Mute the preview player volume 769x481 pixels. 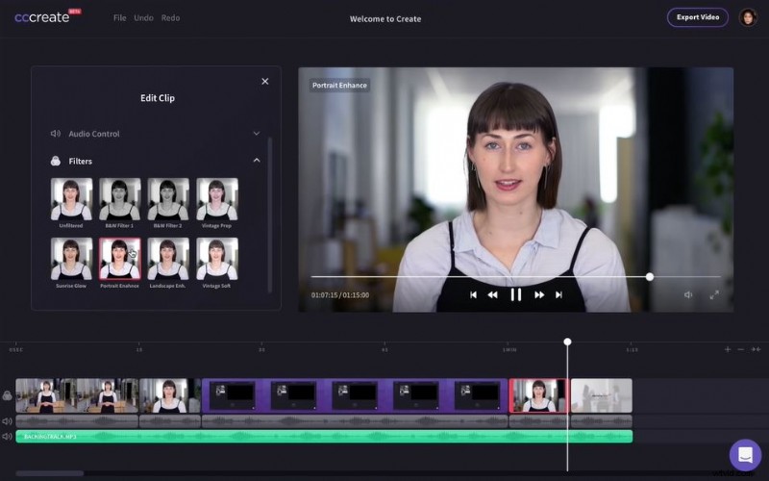pyautogui.click(x=688, y=295)
